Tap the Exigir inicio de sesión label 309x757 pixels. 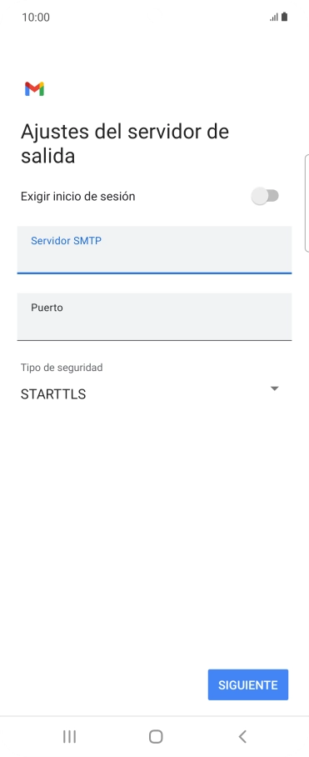click(78, 197)
